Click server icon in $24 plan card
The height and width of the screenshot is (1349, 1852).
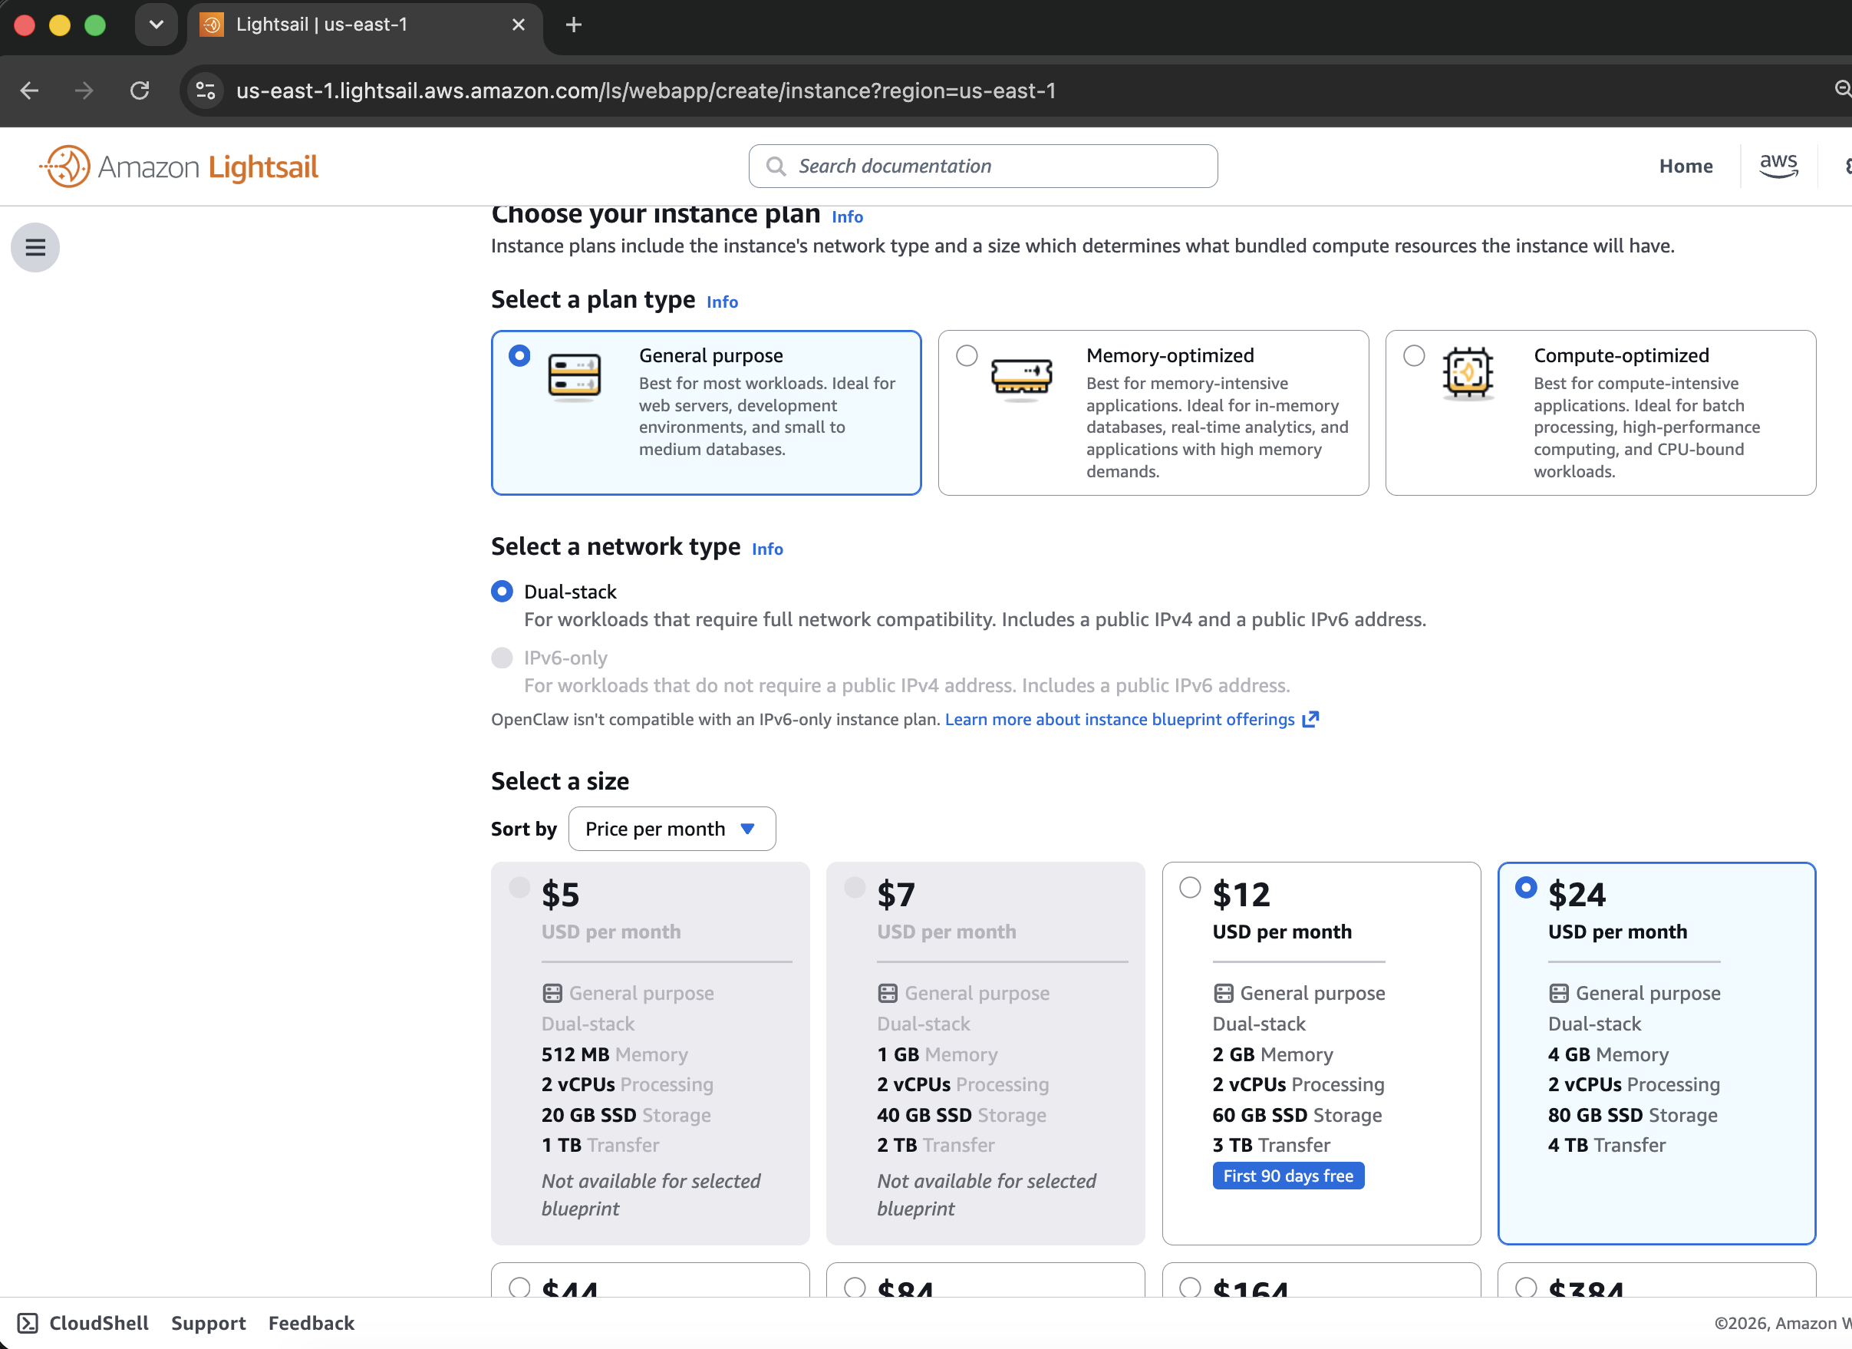[x=1559, y=993]
